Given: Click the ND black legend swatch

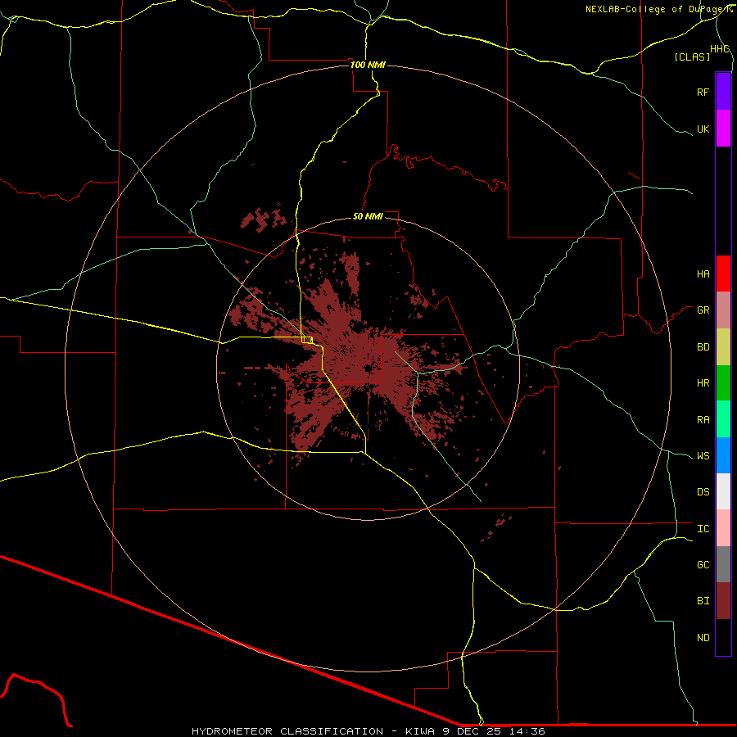Looking at the screenshot, I should tap(723, 637).
